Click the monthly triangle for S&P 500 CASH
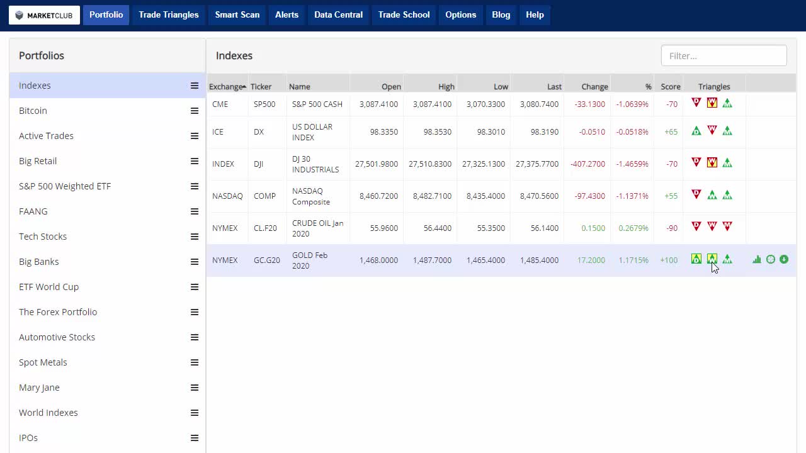Image resolution: width=806 pixels, height=453 pixels. point(727,103)
